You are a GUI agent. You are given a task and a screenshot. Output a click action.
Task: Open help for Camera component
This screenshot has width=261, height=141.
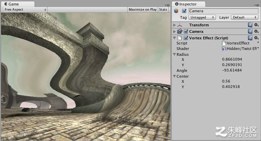click(250, 31)
